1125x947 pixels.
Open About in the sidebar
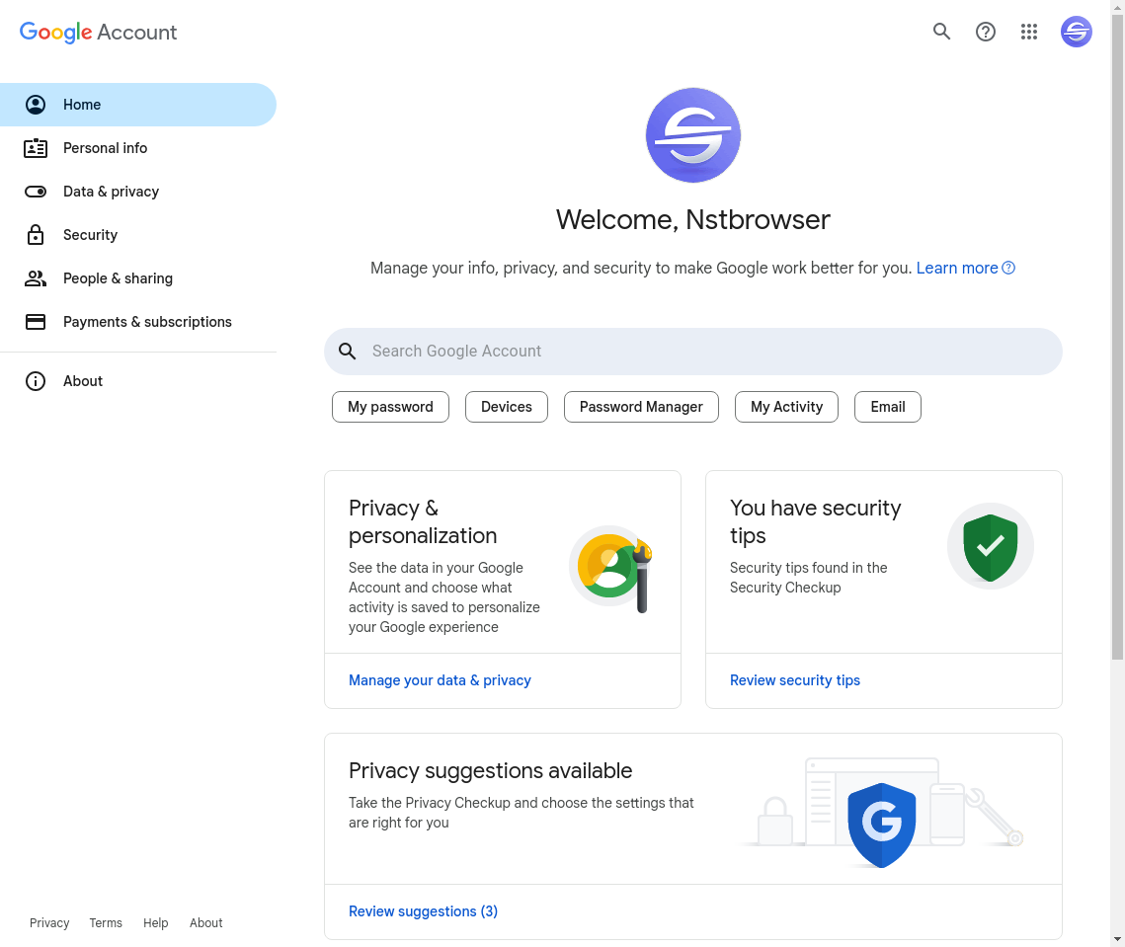pyautogui.click(x=137, y=381)
